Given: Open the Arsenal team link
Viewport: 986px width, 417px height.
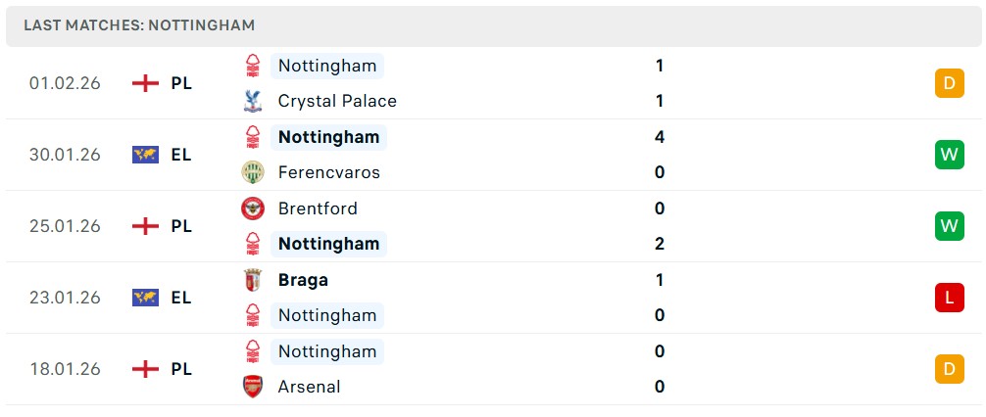Looking at the screenshot, I should [x=309, y=387].
